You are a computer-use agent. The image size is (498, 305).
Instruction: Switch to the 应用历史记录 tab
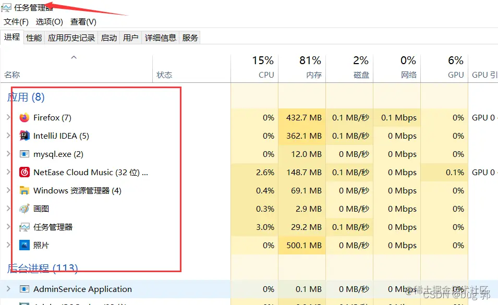[71, 38]
